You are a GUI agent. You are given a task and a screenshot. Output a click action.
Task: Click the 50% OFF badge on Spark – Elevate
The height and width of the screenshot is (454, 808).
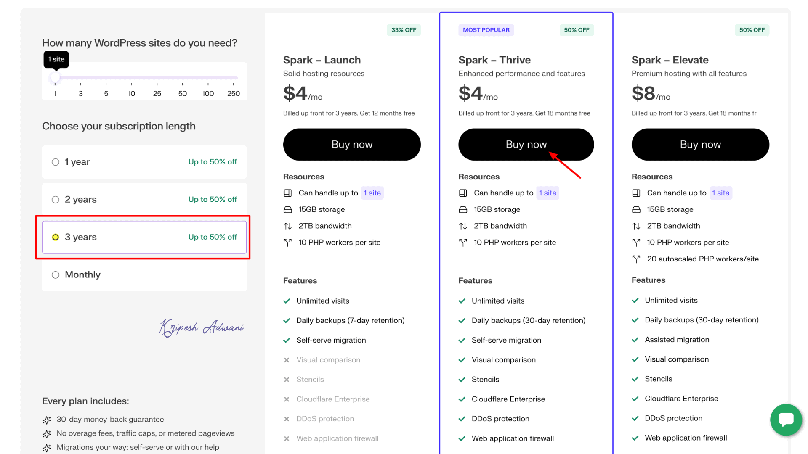pyautogui.click(x=752, y=30)
